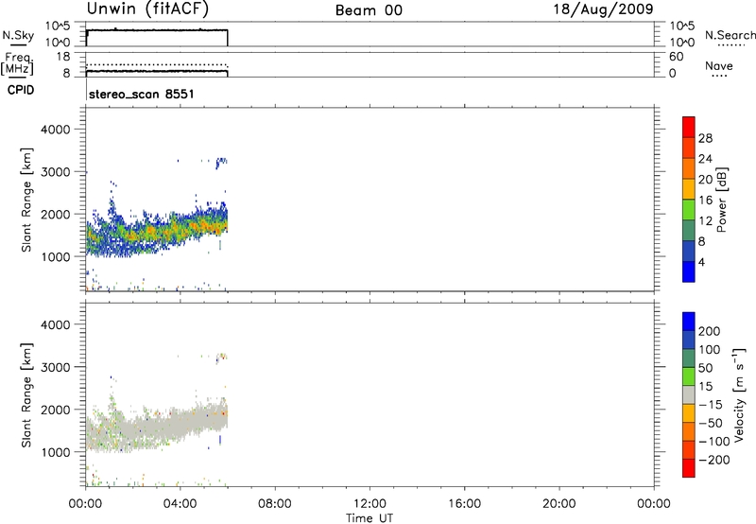Screen dimensions: 756x524
Task: Click the "200" velocity color bar value
Action: pyautogui.click(x=710, y=331)
